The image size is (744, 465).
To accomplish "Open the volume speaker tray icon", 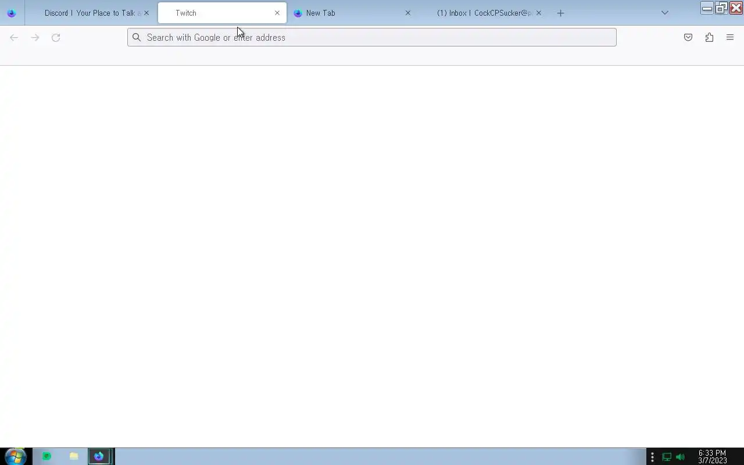I will (x=680, y=457).
